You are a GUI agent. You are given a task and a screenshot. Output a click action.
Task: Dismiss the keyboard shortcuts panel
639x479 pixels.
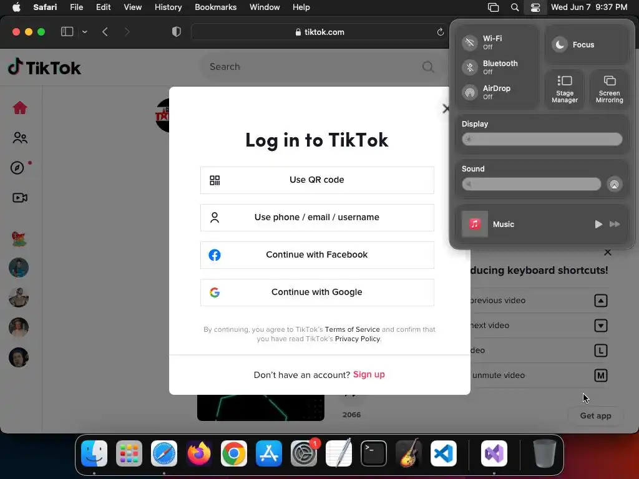[608, 252]
